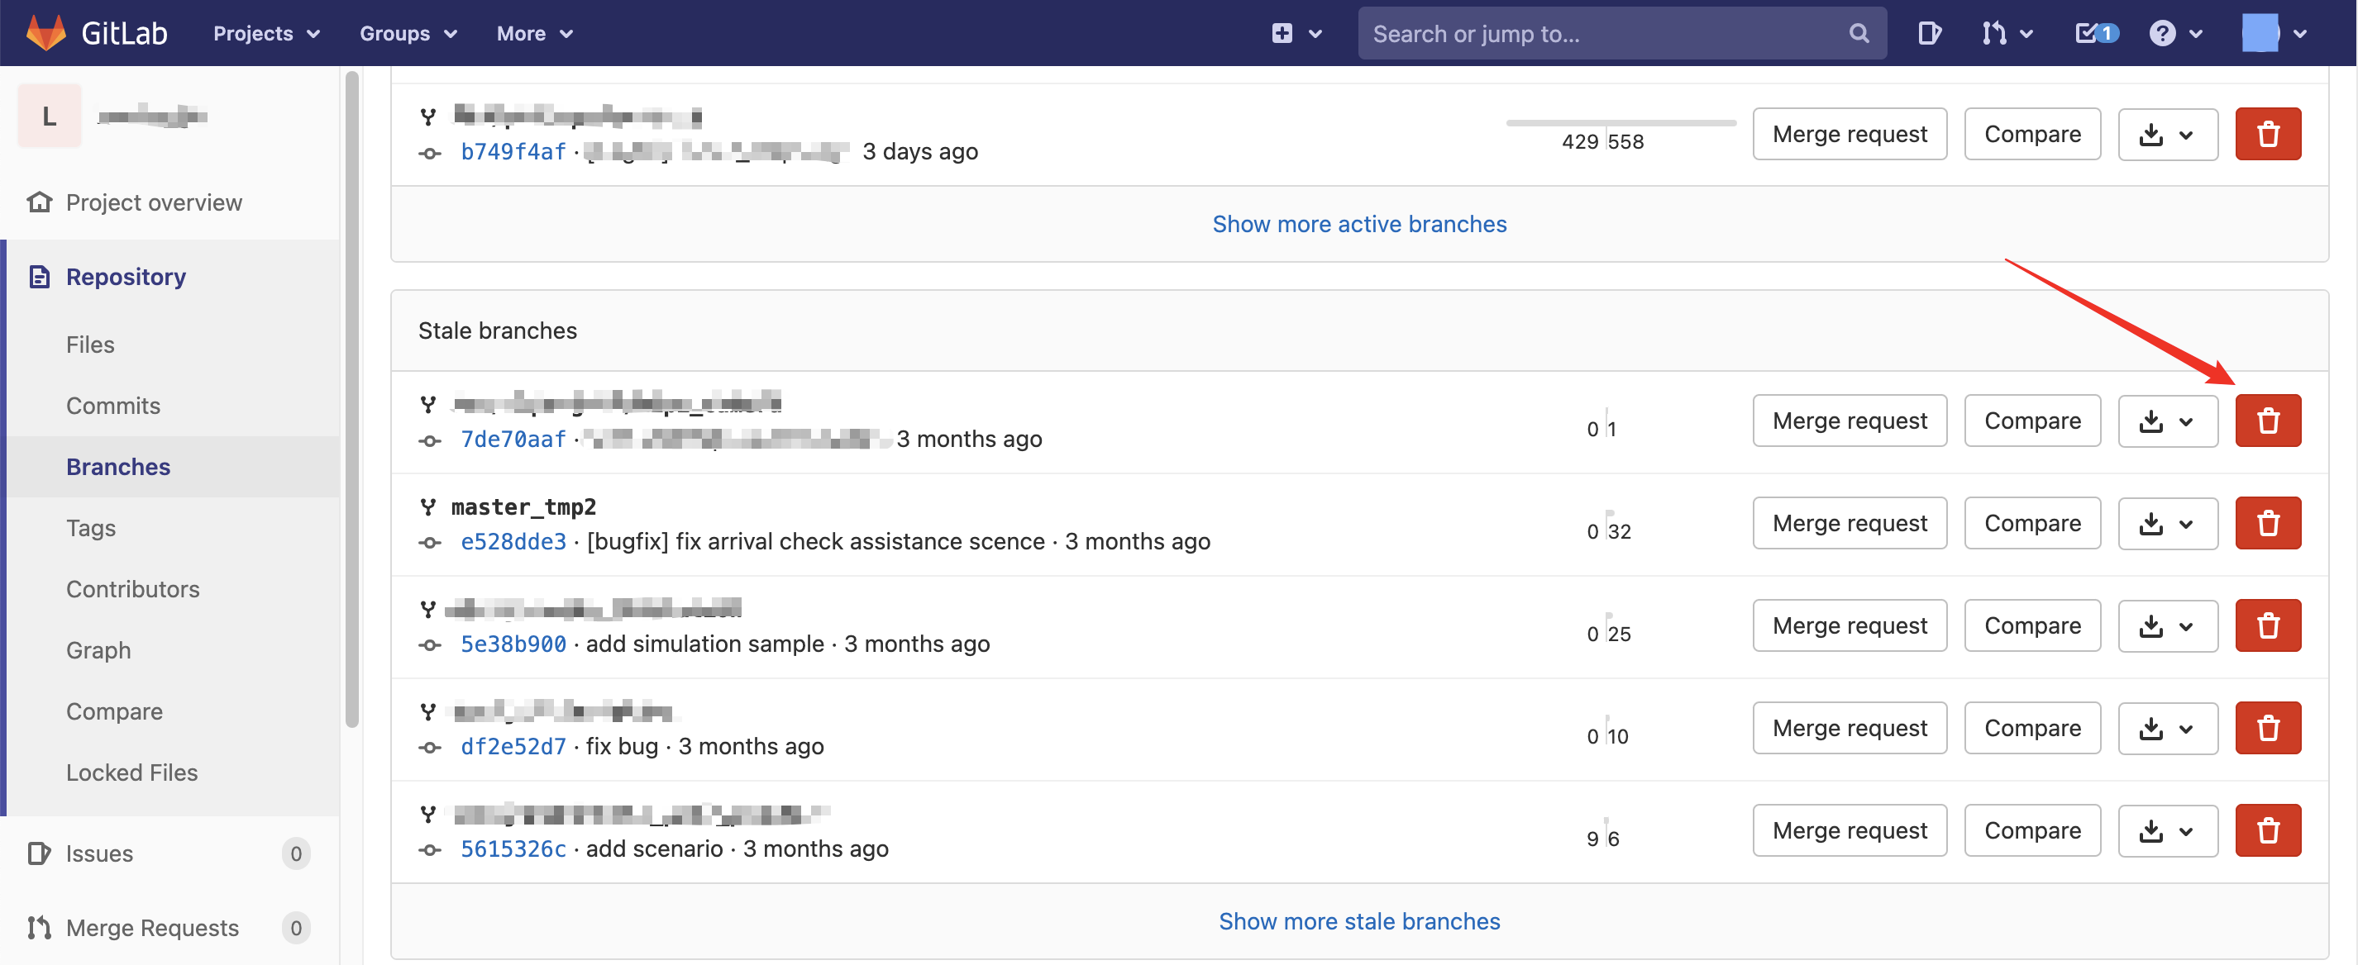Delete the 7de70aaf branch
Viewport: 2358px width, 965px height.
click(x=2269, y=421)
